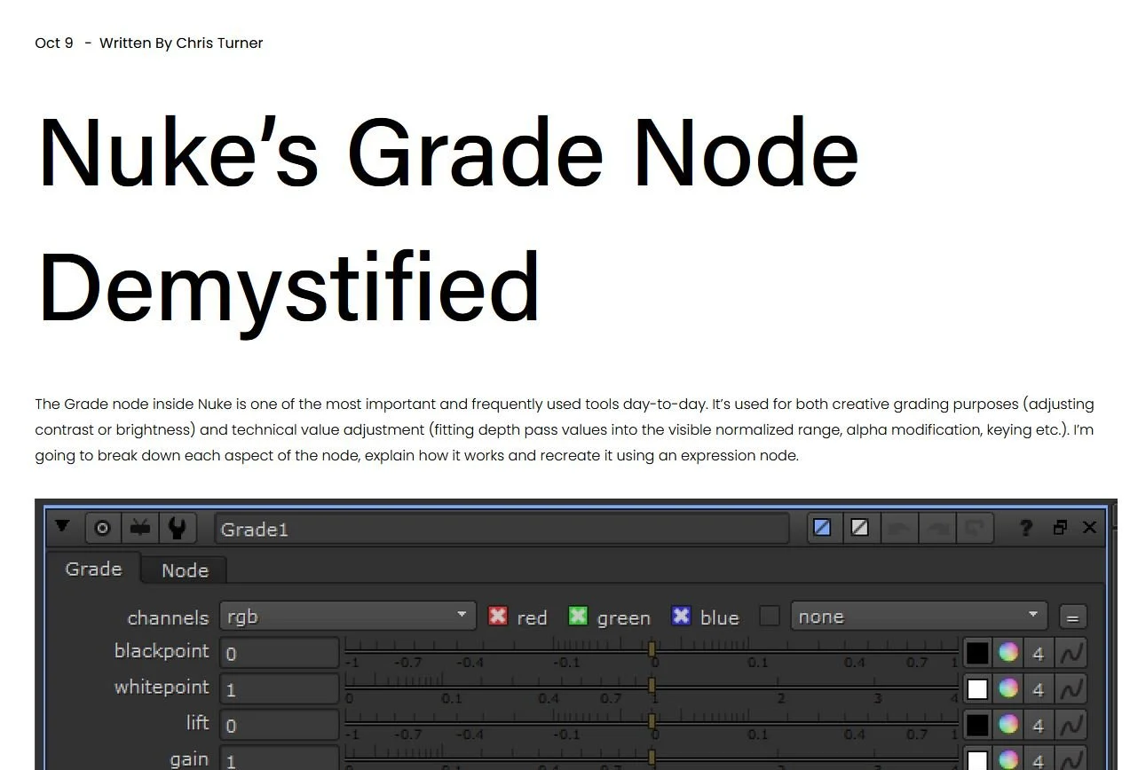Click lift 4-channel split button
The image size is (1130, 770).
[1038, 724]
